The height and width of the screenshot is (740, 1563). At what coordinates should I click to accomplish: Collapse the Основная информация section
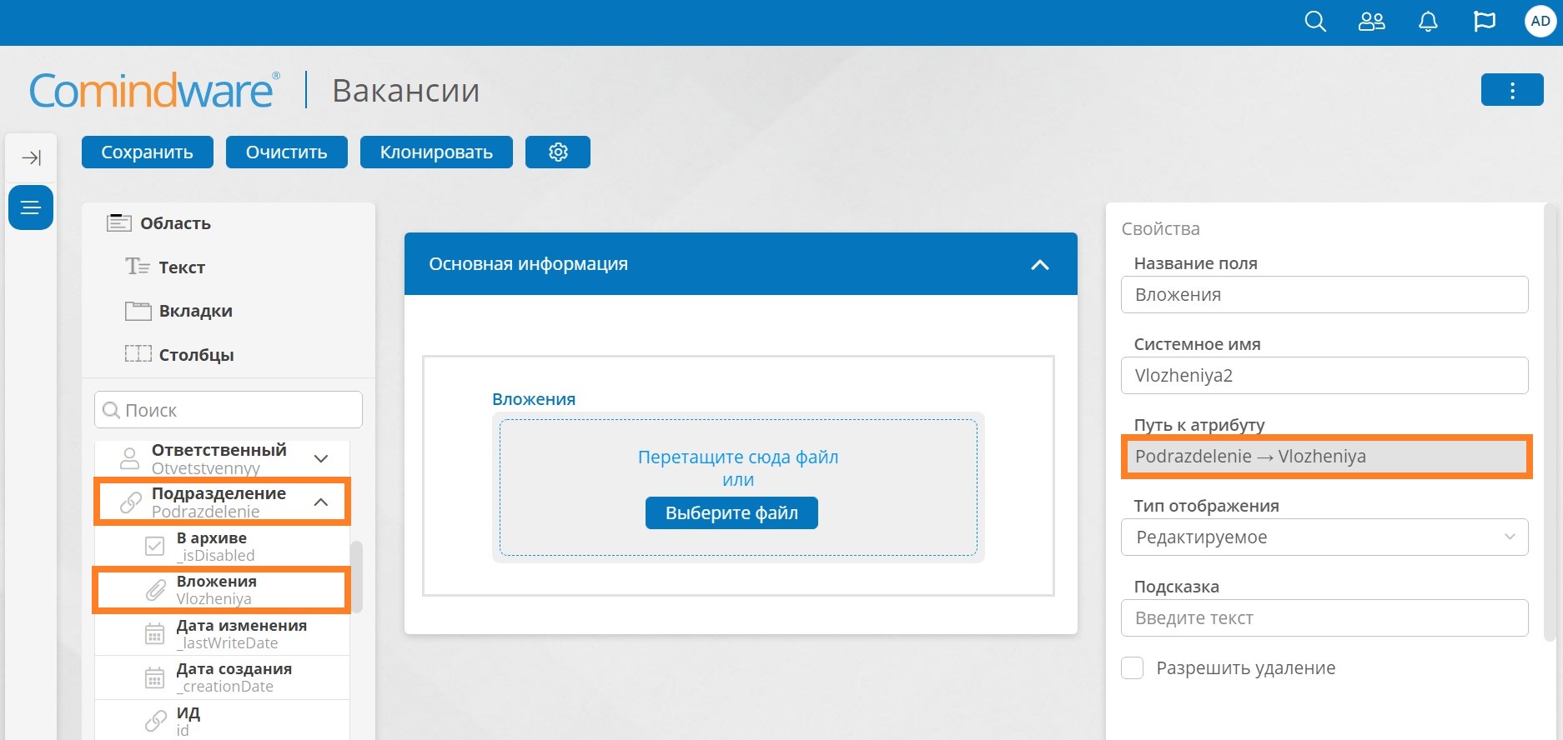coord(1040,265)
